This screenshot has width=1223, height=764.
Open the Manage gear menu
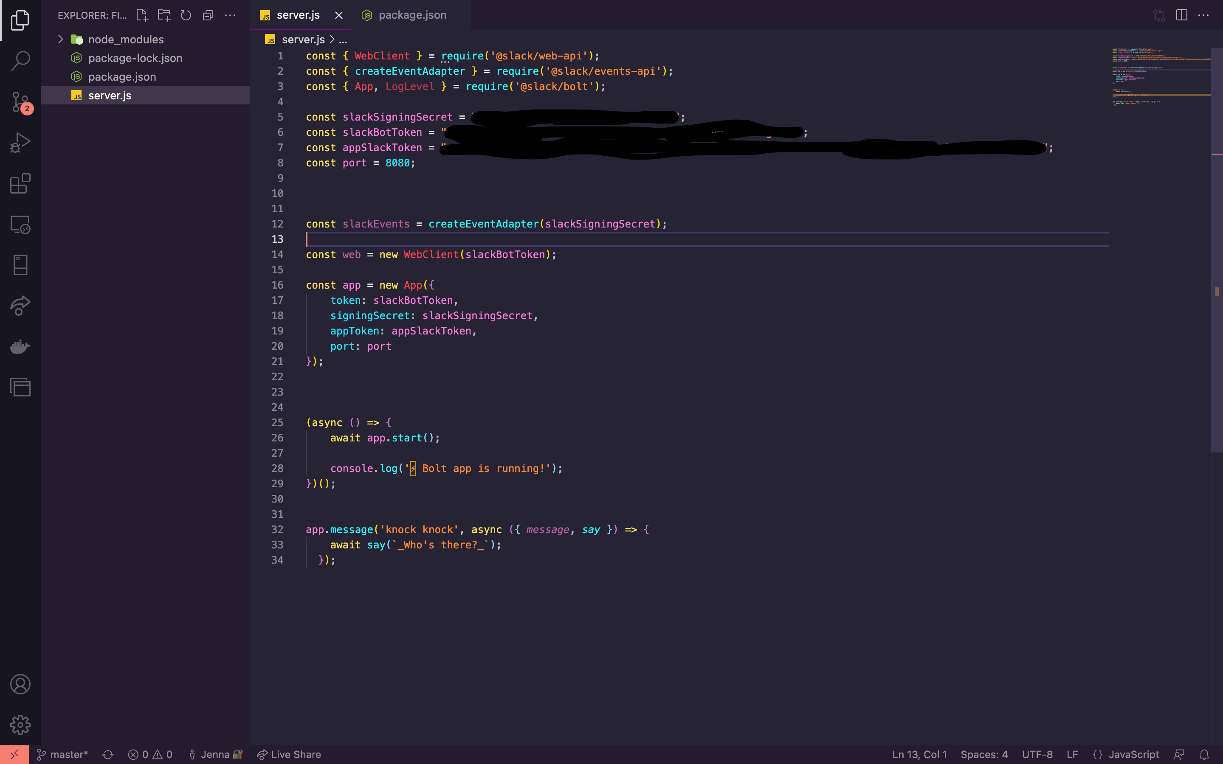pyautogui.click(x=20, y=725)
